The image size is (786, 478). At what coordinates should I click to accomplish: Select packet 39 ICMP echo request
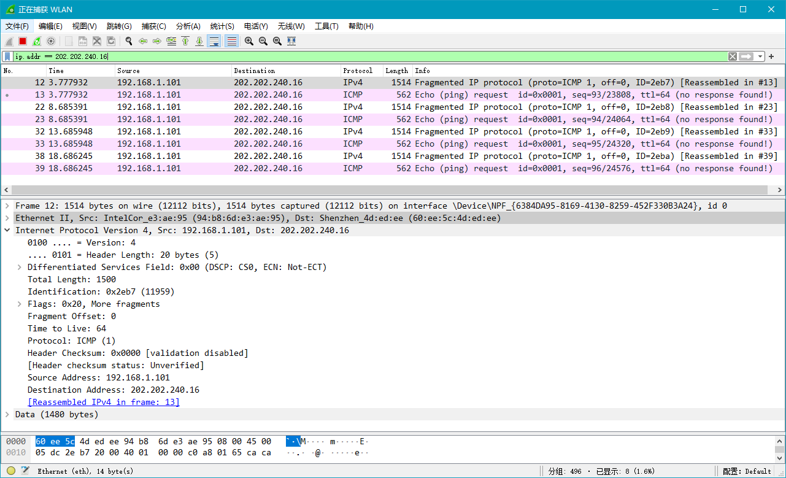click(393, 169)
